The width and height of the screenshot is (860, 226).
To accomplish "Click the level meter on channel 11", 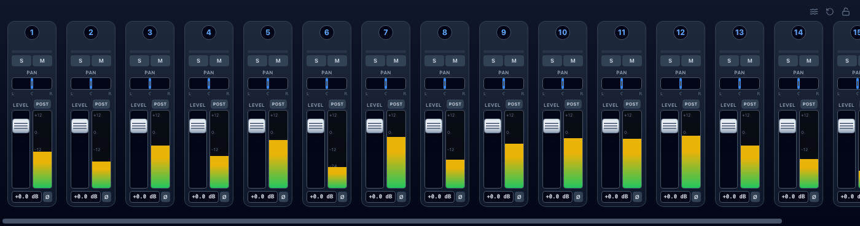I will 632,149.
